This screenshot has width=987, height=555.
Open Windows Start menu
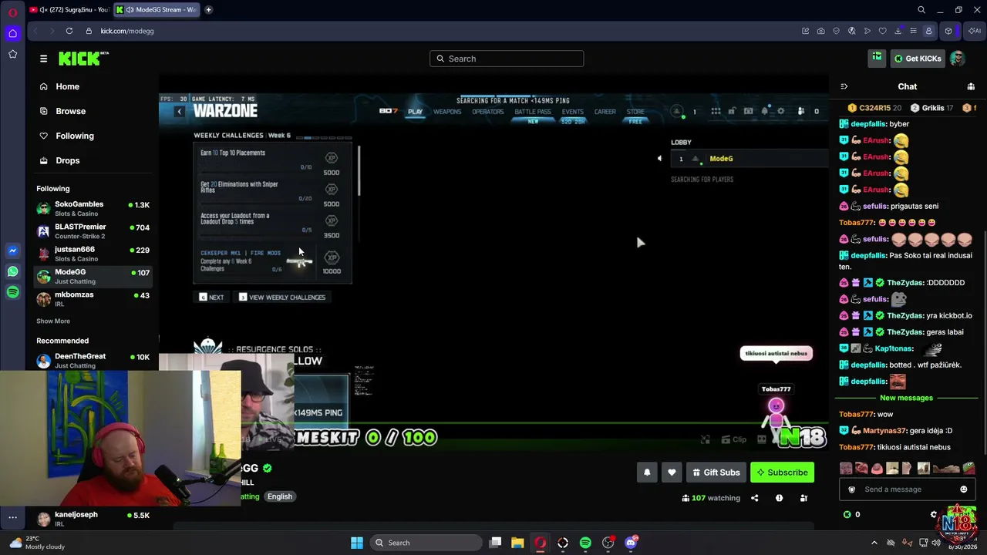[357, 543]
